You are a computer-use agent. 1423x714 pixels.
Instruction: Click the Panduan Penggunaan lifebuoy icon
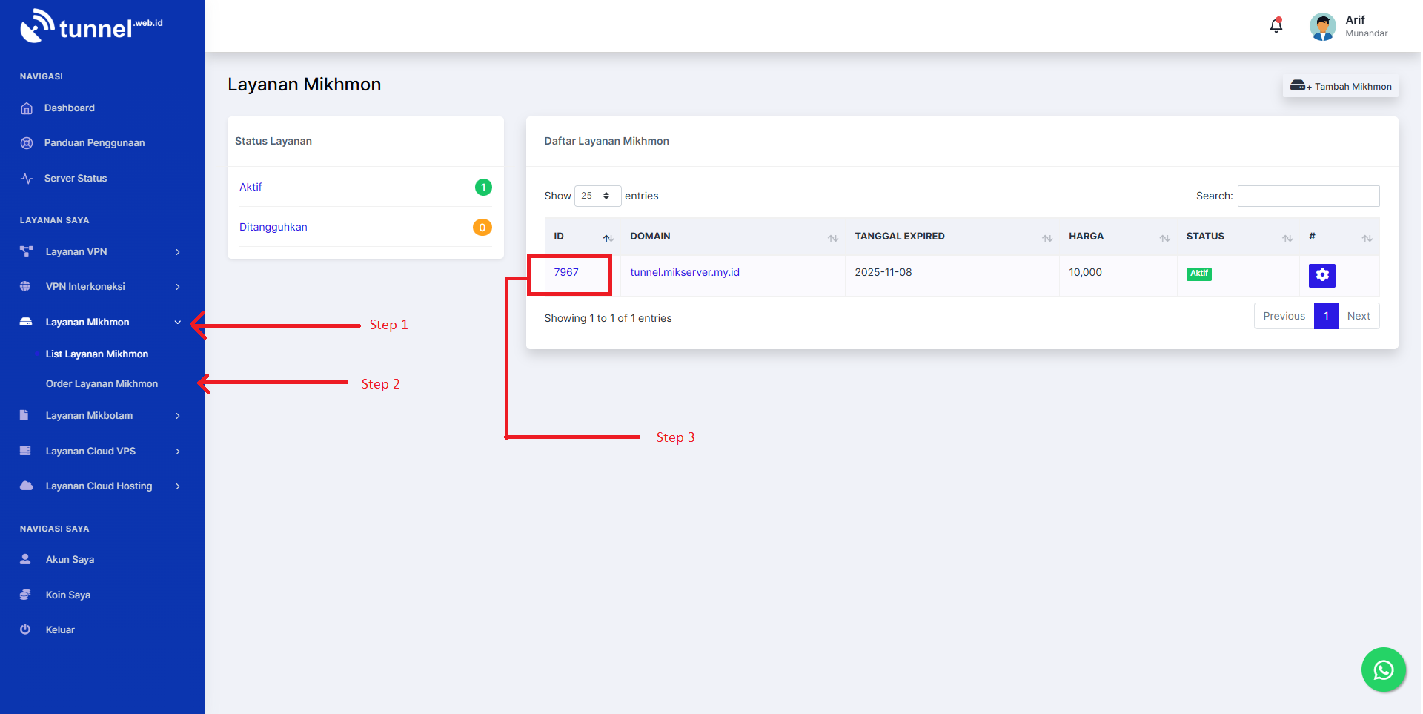pyautogui.click(x=27, y=143)
